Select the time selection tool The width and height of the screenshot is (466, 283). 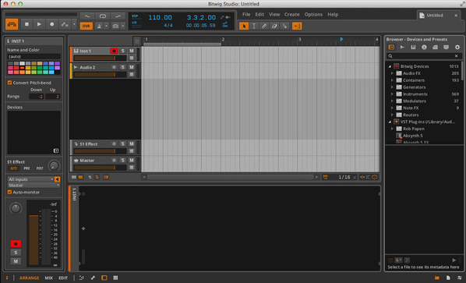pos(254,27)
